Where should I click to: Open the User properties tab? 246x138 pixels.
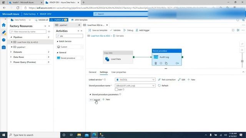click(119, 72)
